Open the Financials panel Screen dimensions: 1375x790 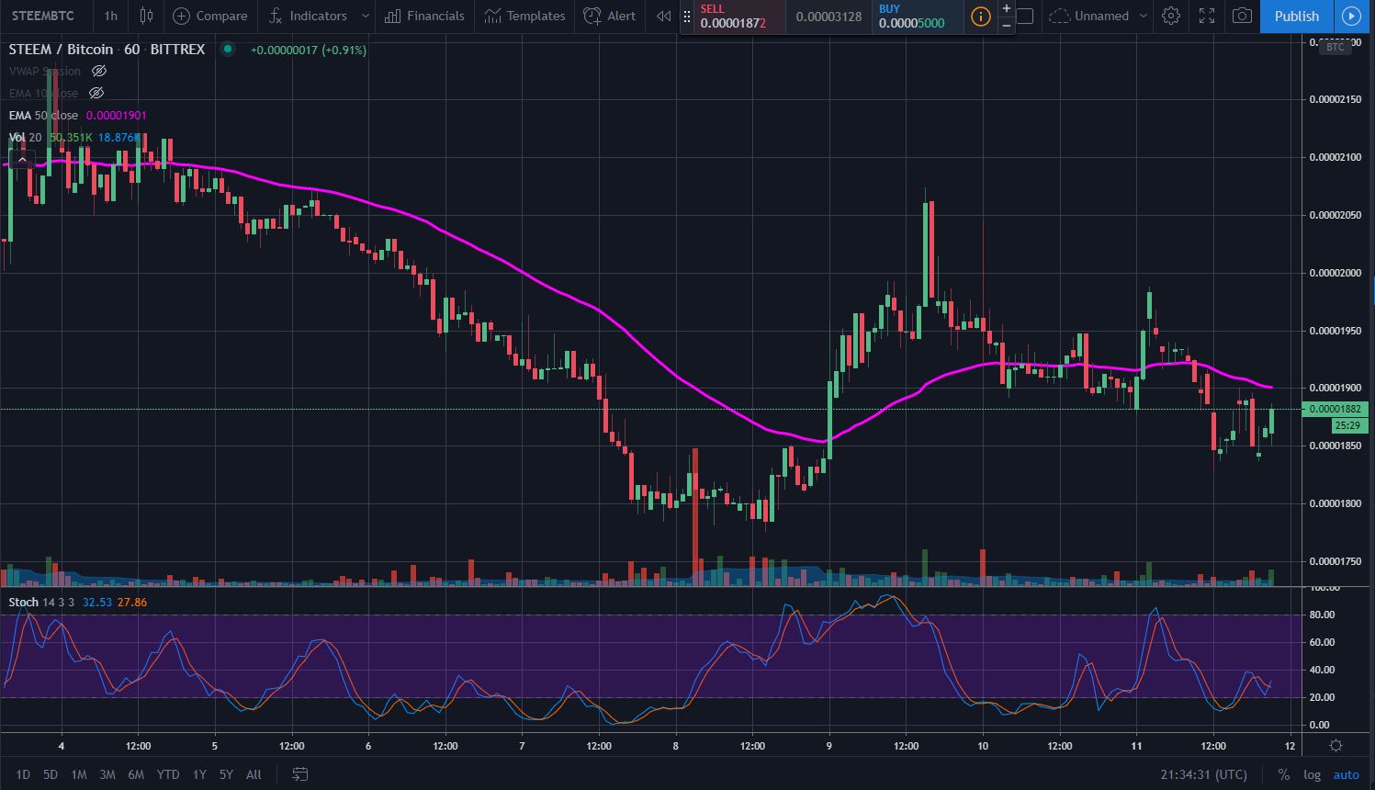pyautogui.click(x=424, y=16)
